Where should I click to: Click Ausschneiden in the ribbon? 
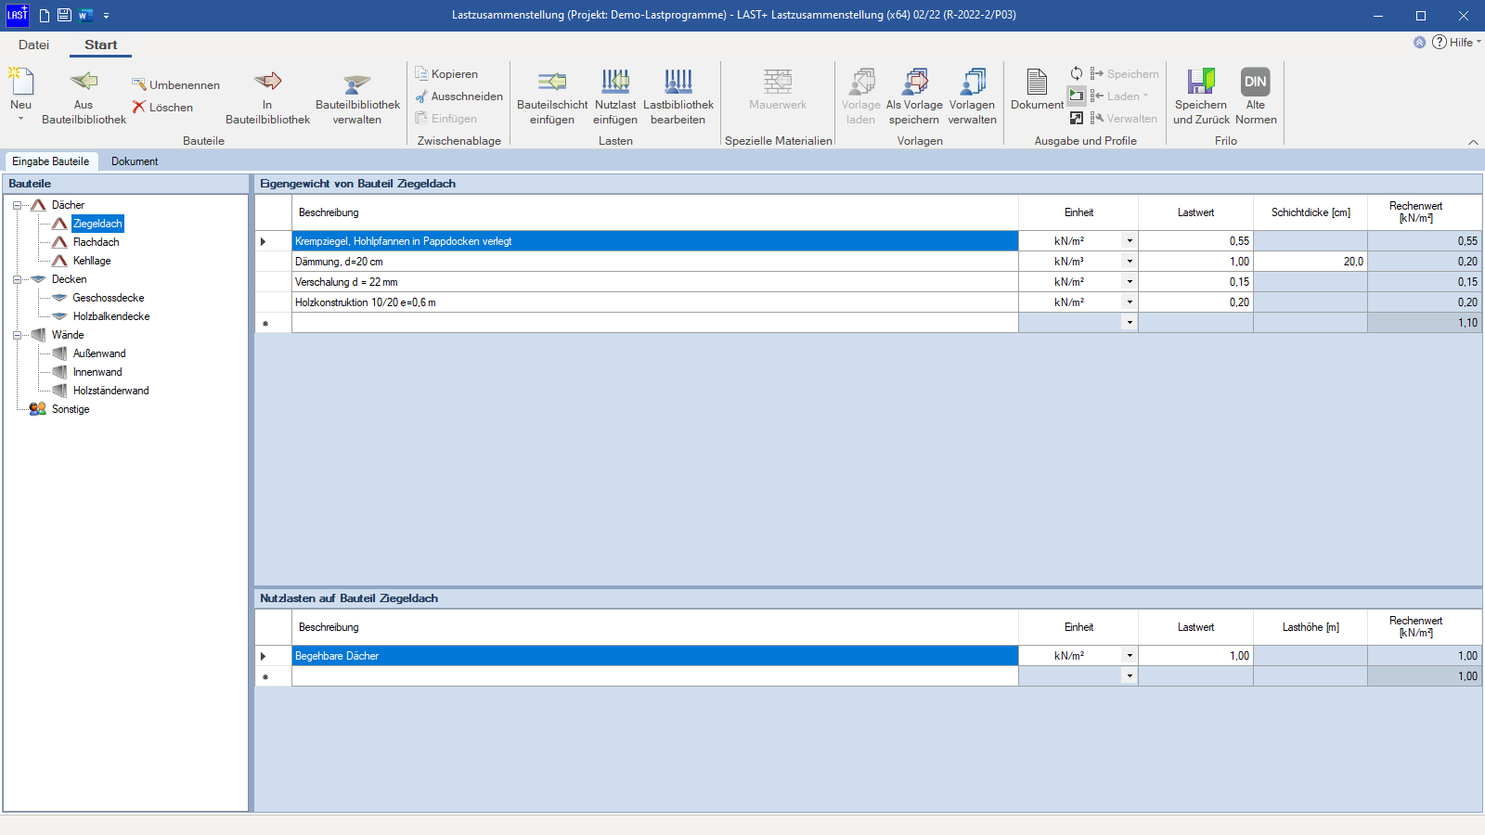point(458,96)
